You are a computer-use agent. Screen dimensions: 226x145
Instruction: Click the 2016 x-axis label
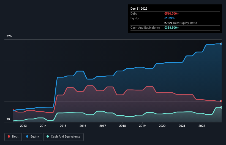point(83,126)
